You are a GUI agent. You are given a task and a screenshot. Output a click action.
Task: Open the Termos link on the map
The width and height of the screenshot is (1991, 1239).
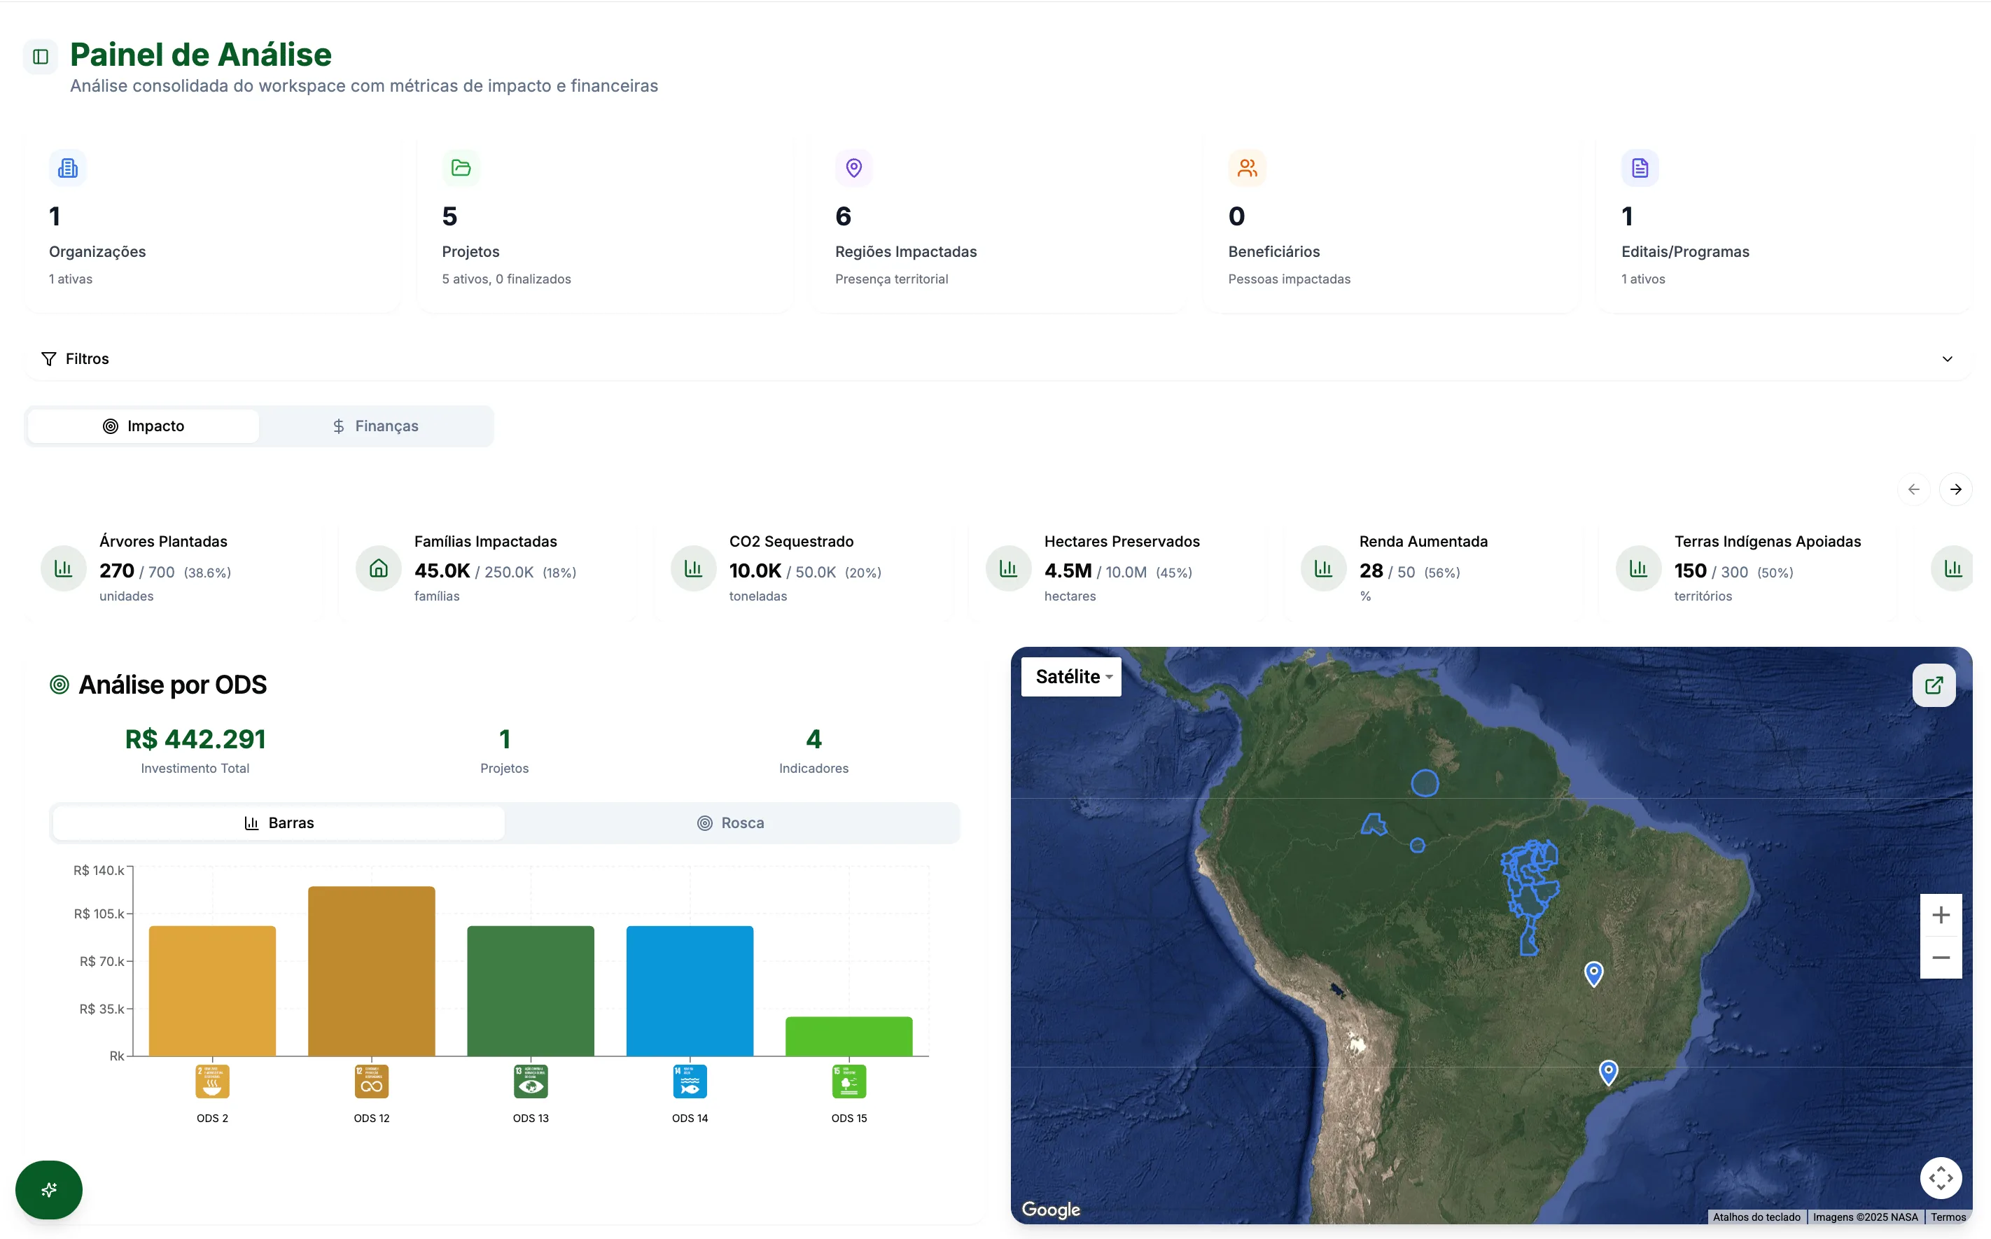(x=1948, y=1217)
